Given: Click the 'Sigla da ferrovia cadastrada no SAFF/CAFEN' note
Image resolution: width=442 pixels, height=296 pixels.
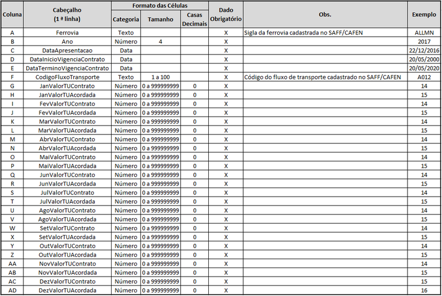Looking at the screenshot, I should pyautogui.click(x=303, y=33).
